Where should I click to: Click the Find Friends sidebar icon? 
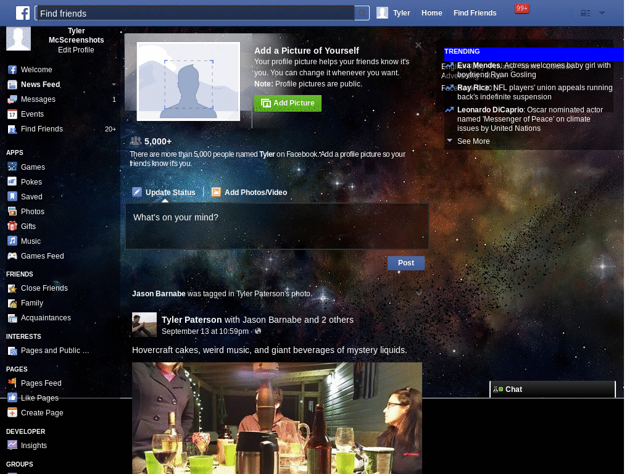coord(12,130)
